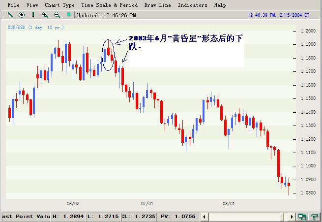Select the draw line tool icon
Viewport: 322px width, 222px height.
click(x=10, y=15)
